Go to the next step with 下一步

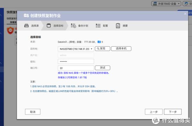(x=173, y=112)
